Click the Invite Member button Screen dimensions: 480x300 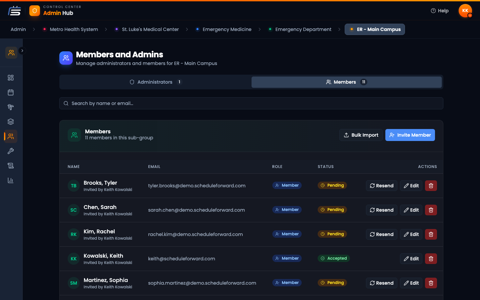click(410, 135)
